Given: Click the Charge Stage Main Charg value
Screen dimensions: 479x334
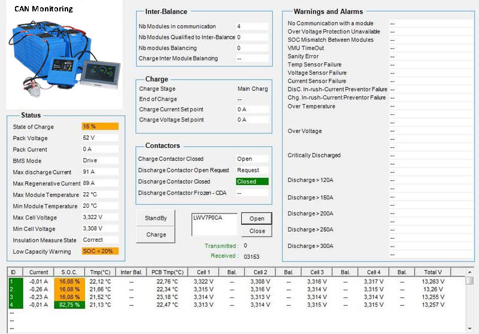Looking at the screenshot, I should pyautogui.click(x=253, y=89).
